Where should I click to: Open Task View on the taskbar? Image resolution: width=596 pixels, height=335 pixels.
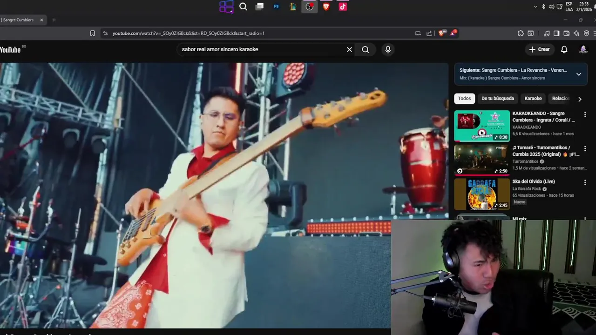pos(260,7)
